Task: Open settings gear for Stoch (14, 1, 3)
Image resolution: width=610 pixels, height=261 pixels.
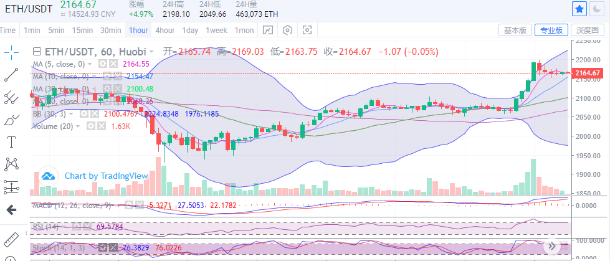Action: pos(102,247)
